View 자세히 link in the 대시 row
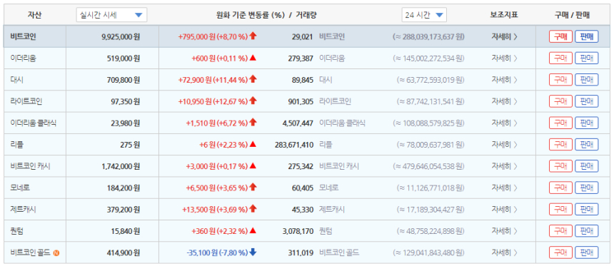 (505, 80)
